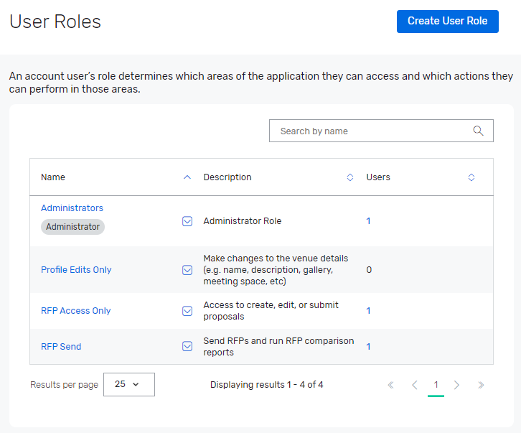
Task: Open Administrators row actions dropdown
Action: pyautogui.click(x=187, y=221)
